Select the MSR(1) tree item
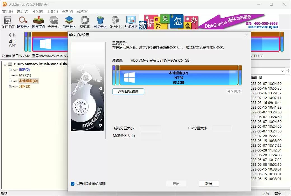The image size is (291, 196). pyautogui.click(x=25, y=75)
